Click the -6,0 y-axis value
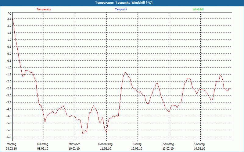244x152 pixels. tap(9, 137)
